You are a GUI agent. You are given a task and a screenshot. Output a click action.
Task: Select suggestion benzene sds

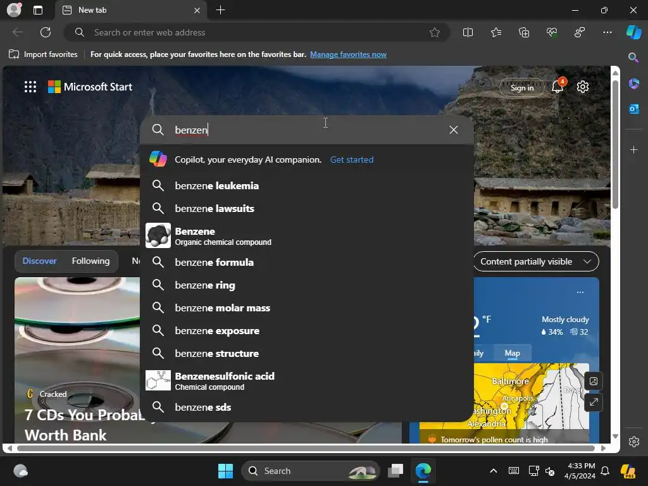[307, 407]
